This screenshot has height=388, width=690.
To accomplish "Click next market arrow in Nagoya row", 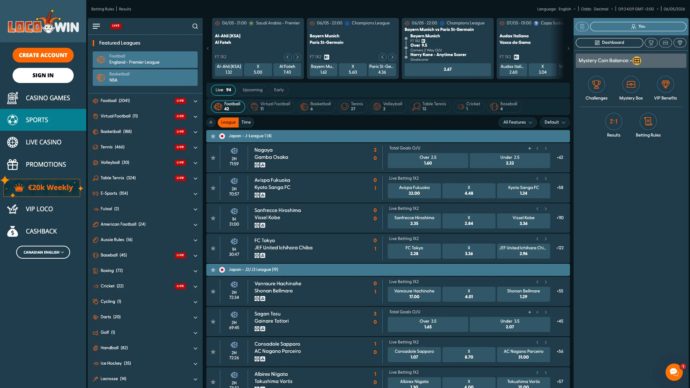I will point(546,148).
